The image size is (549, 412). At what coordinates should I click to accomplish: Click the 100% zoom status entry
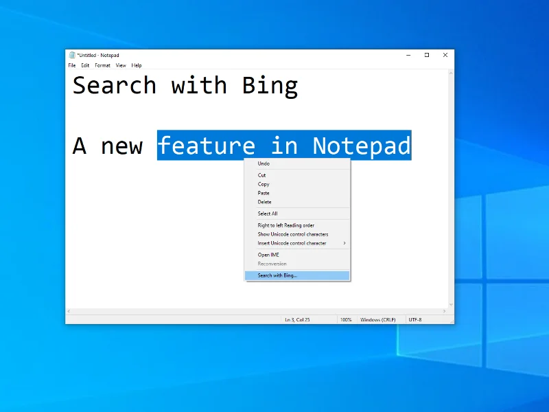(346, 320)
